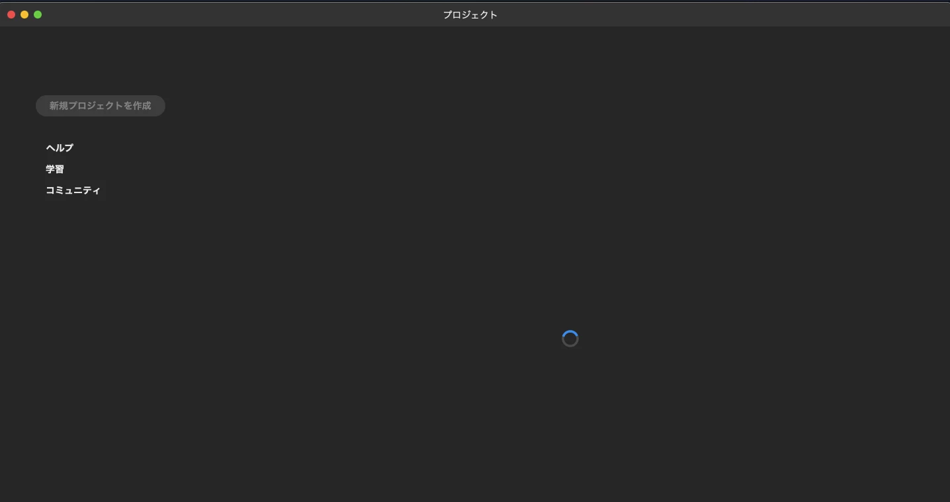The image size is (950, 502).
Task: Click the blue loading spinner
Action: 570,339
